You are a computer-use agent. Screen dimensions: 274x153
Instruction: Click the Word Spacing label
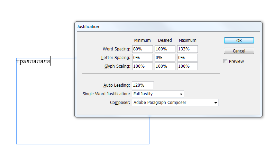117,49
